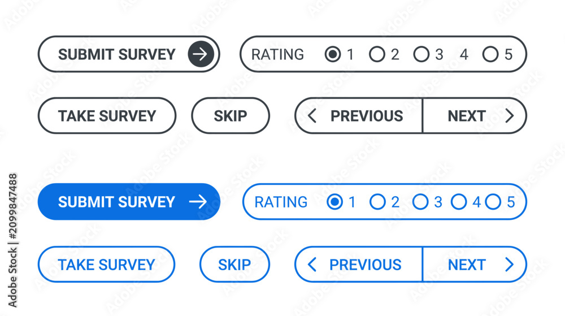Screen dimensions: 565x316
Task: Choose rating 3 in the black rating bar
Action: coord(421,54)
